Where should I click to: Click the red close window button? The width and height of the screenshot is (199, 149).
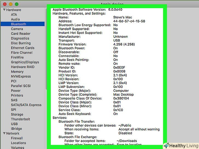click(5, 4)
